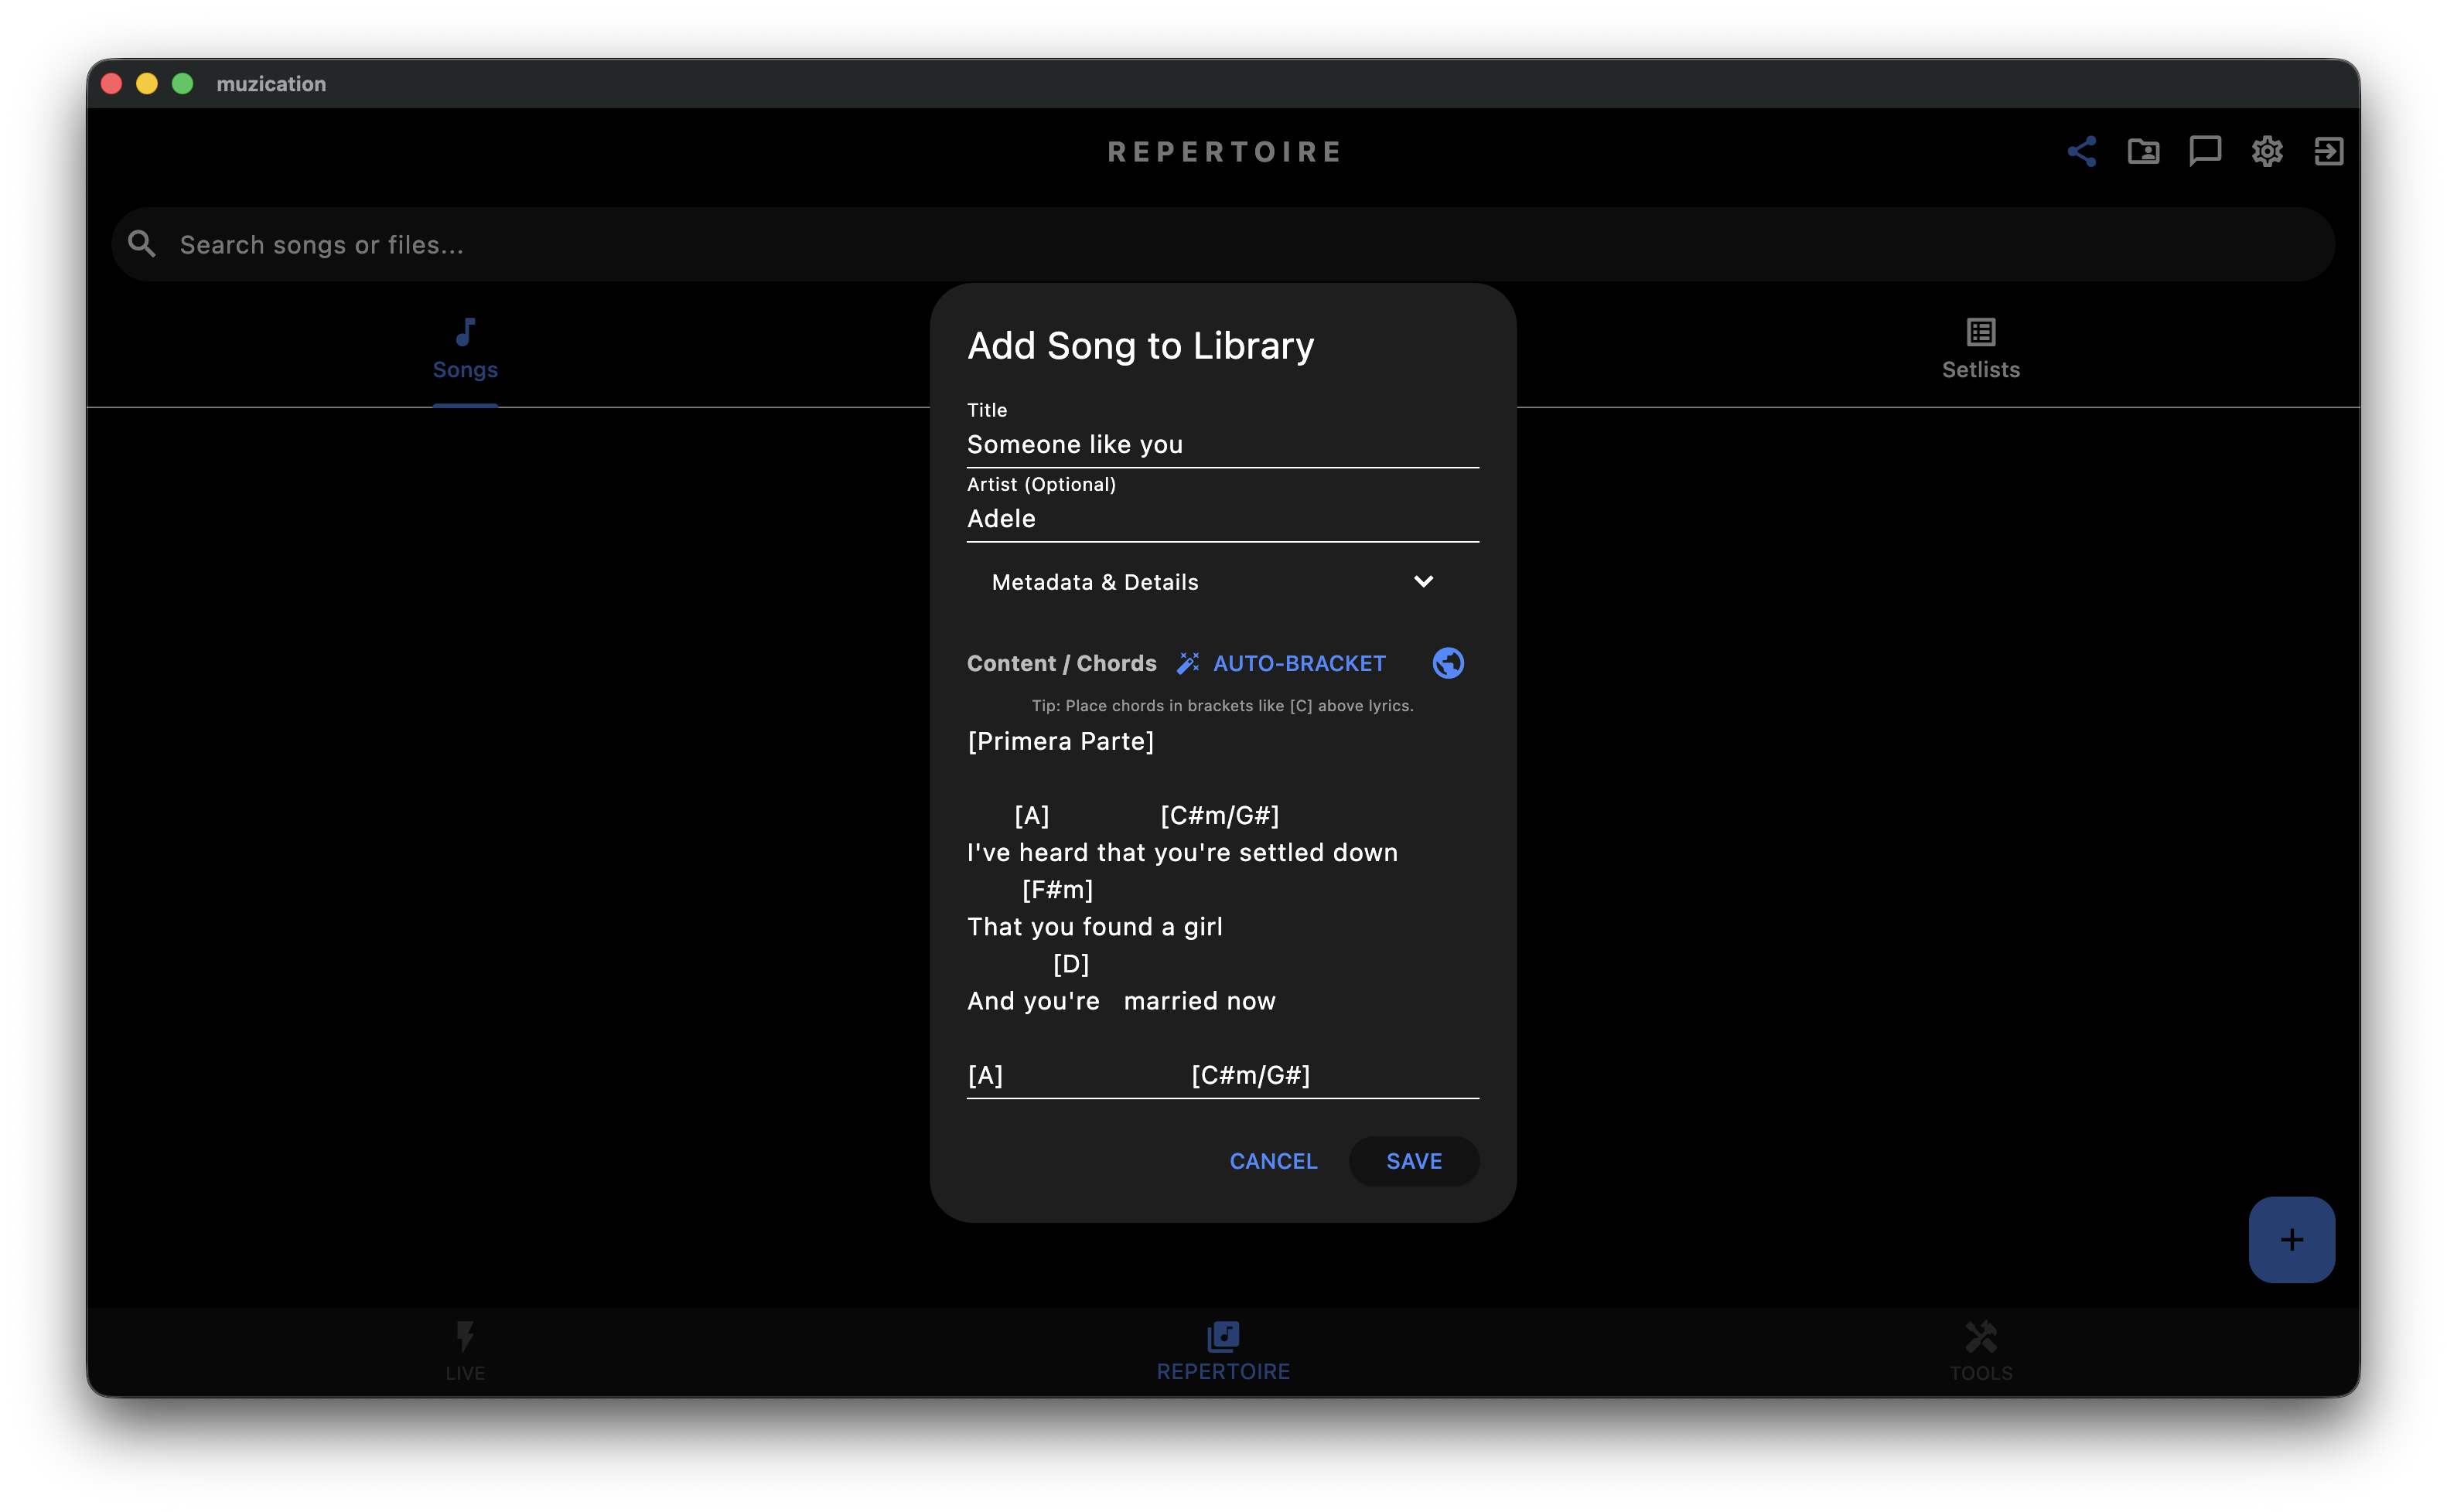Click the Content / Chords label
Viewport: 2447px width, 1512px height.
pos(1061,663)
